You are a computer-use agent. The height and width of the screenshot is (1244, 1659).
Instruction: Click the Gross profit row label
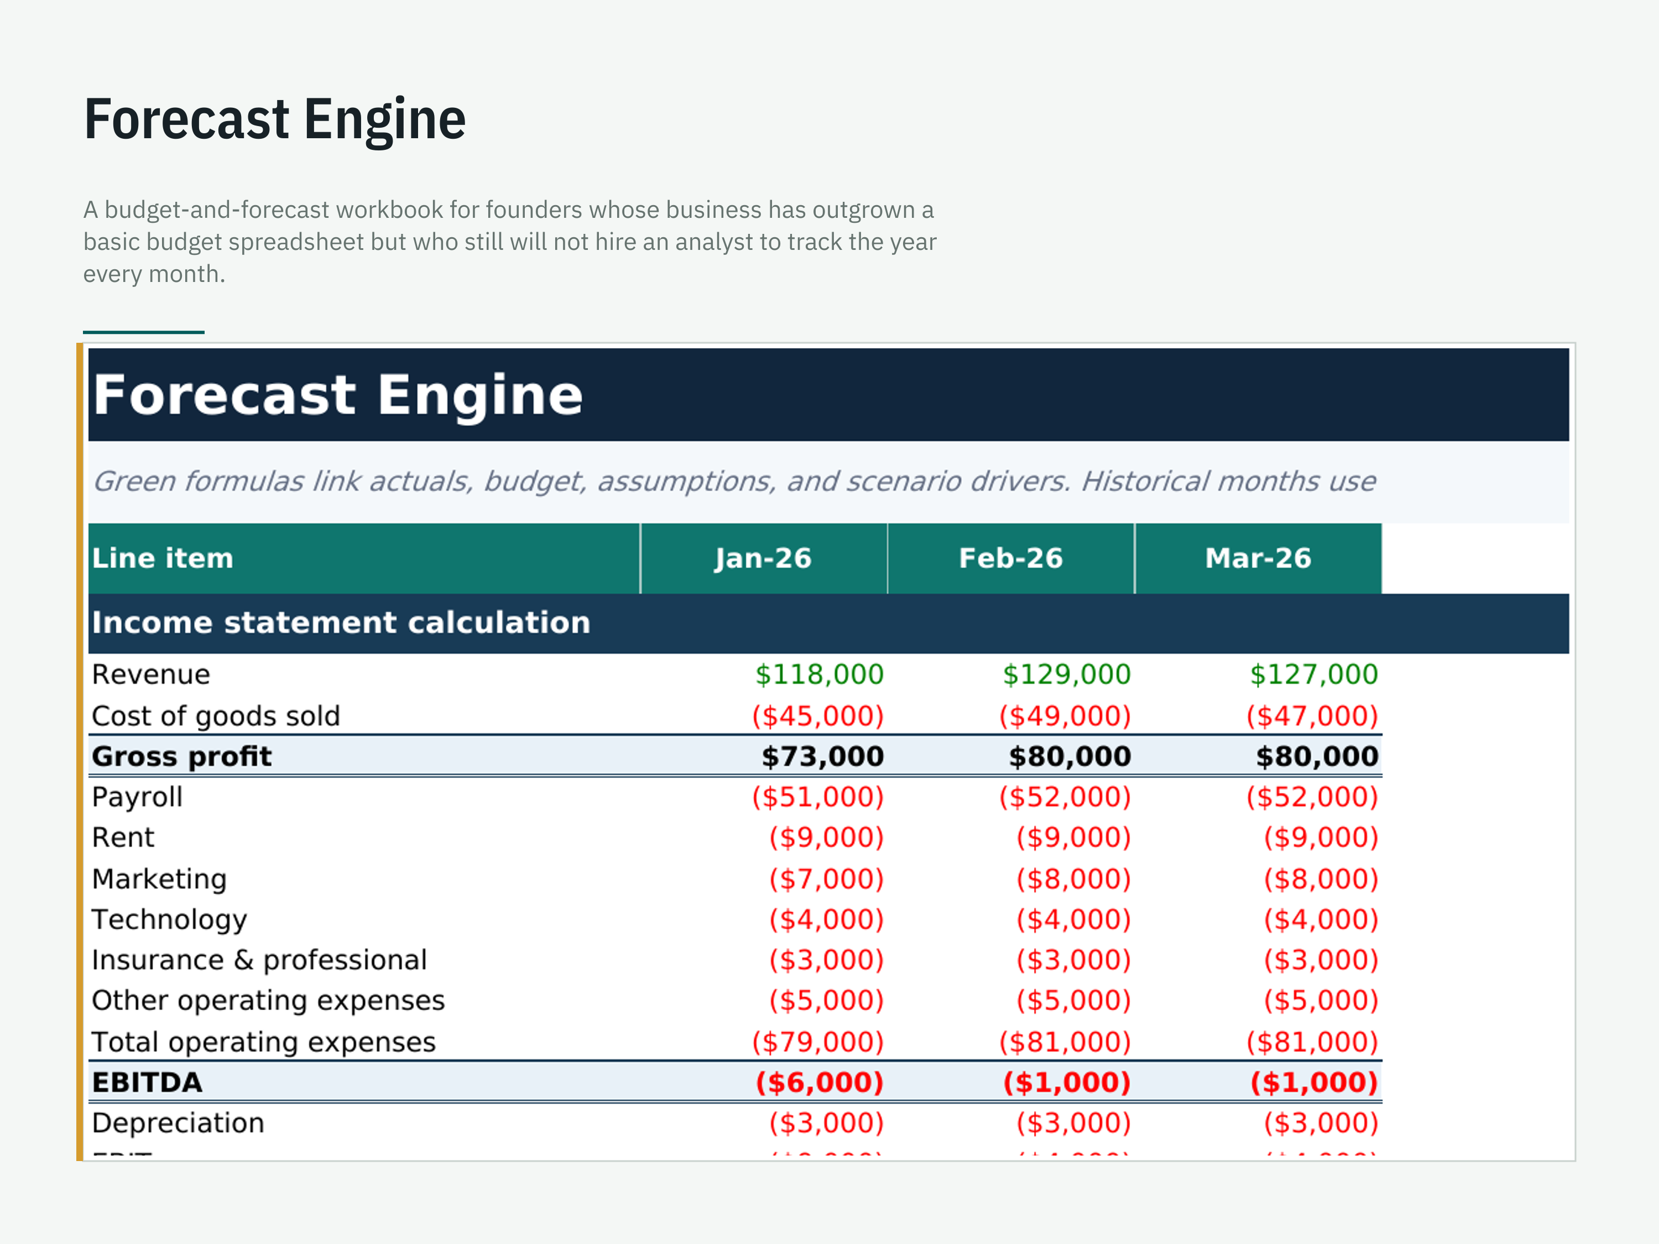point(181,756)
